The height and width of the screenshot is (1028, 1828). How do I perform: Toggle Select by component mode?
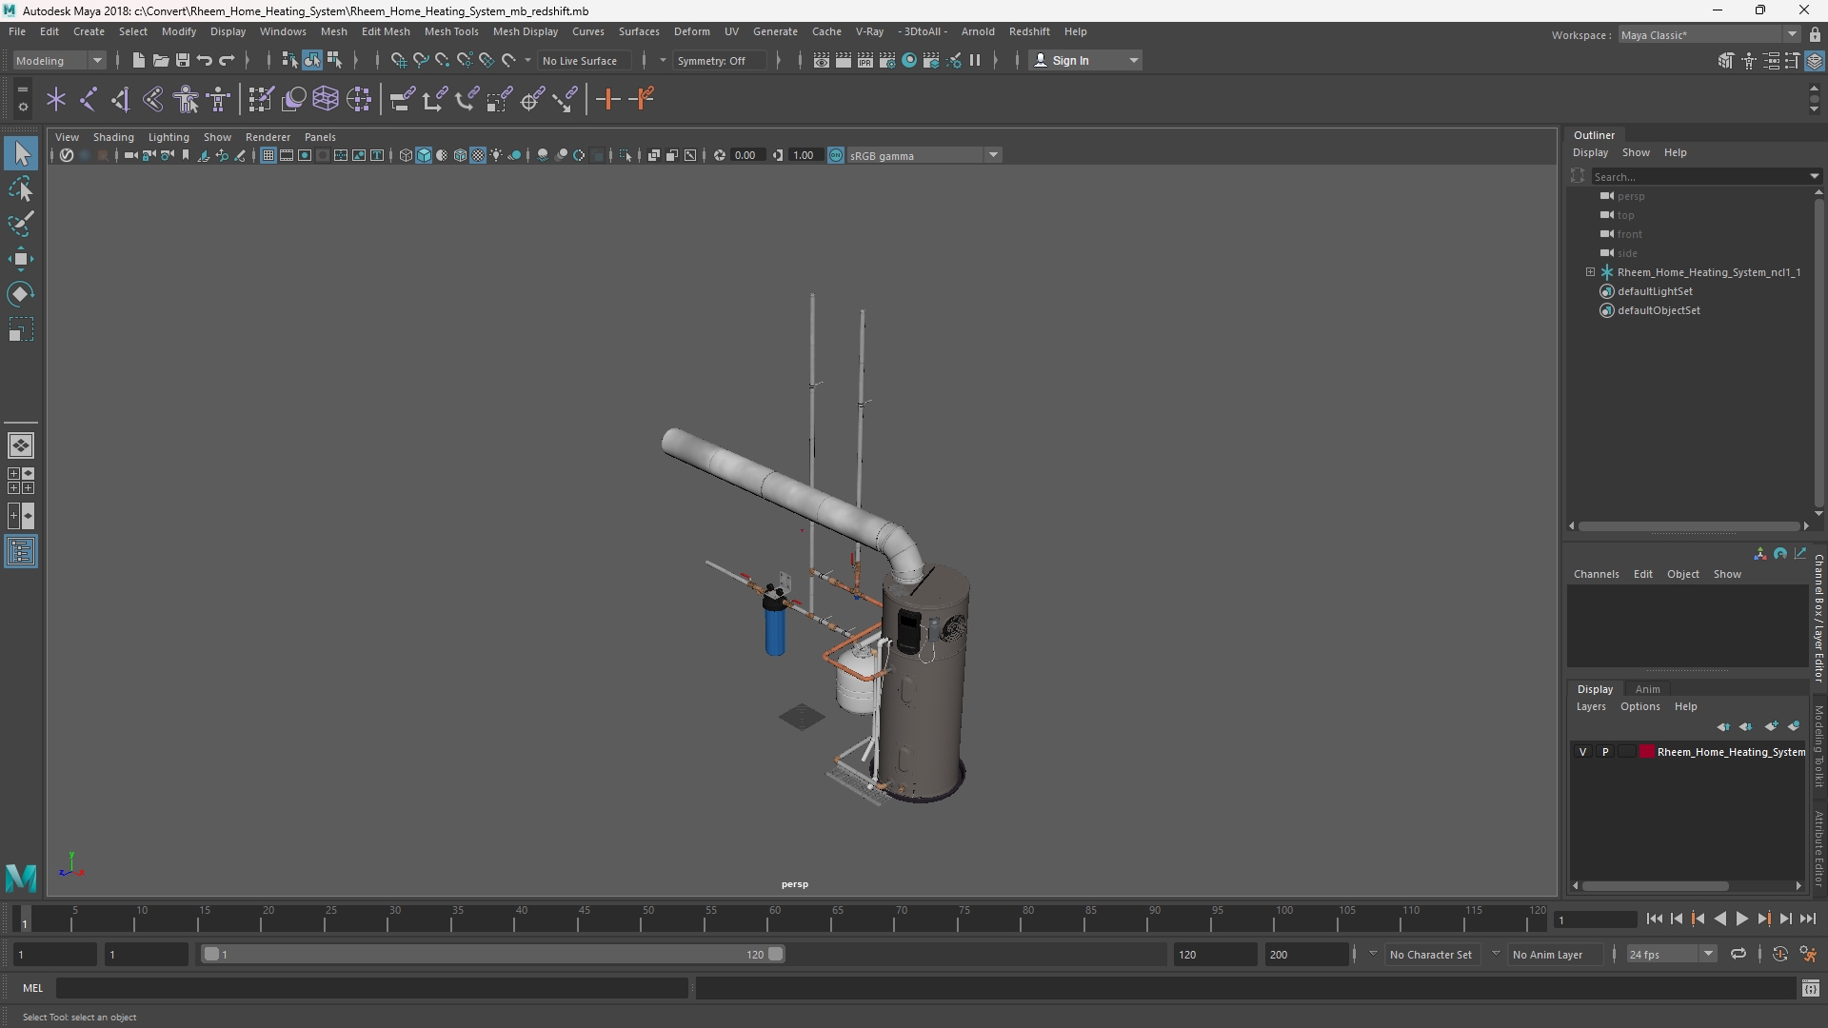(x=334, y=61)
